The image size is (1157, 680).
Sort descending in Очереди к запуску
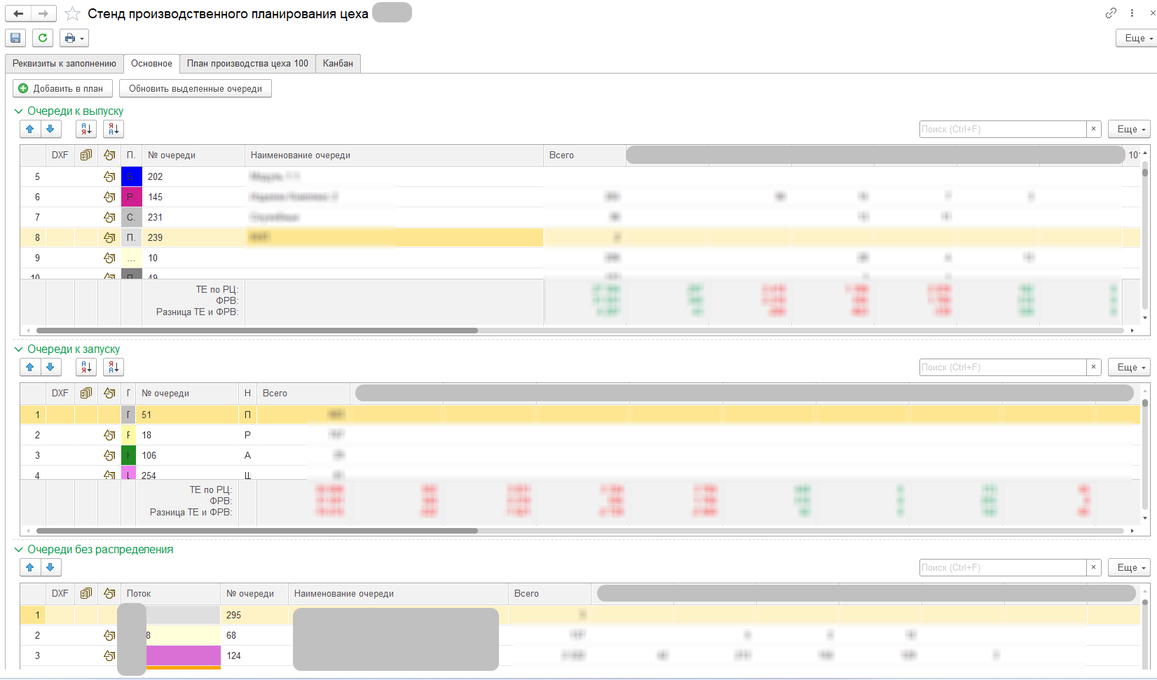point(114,367)
